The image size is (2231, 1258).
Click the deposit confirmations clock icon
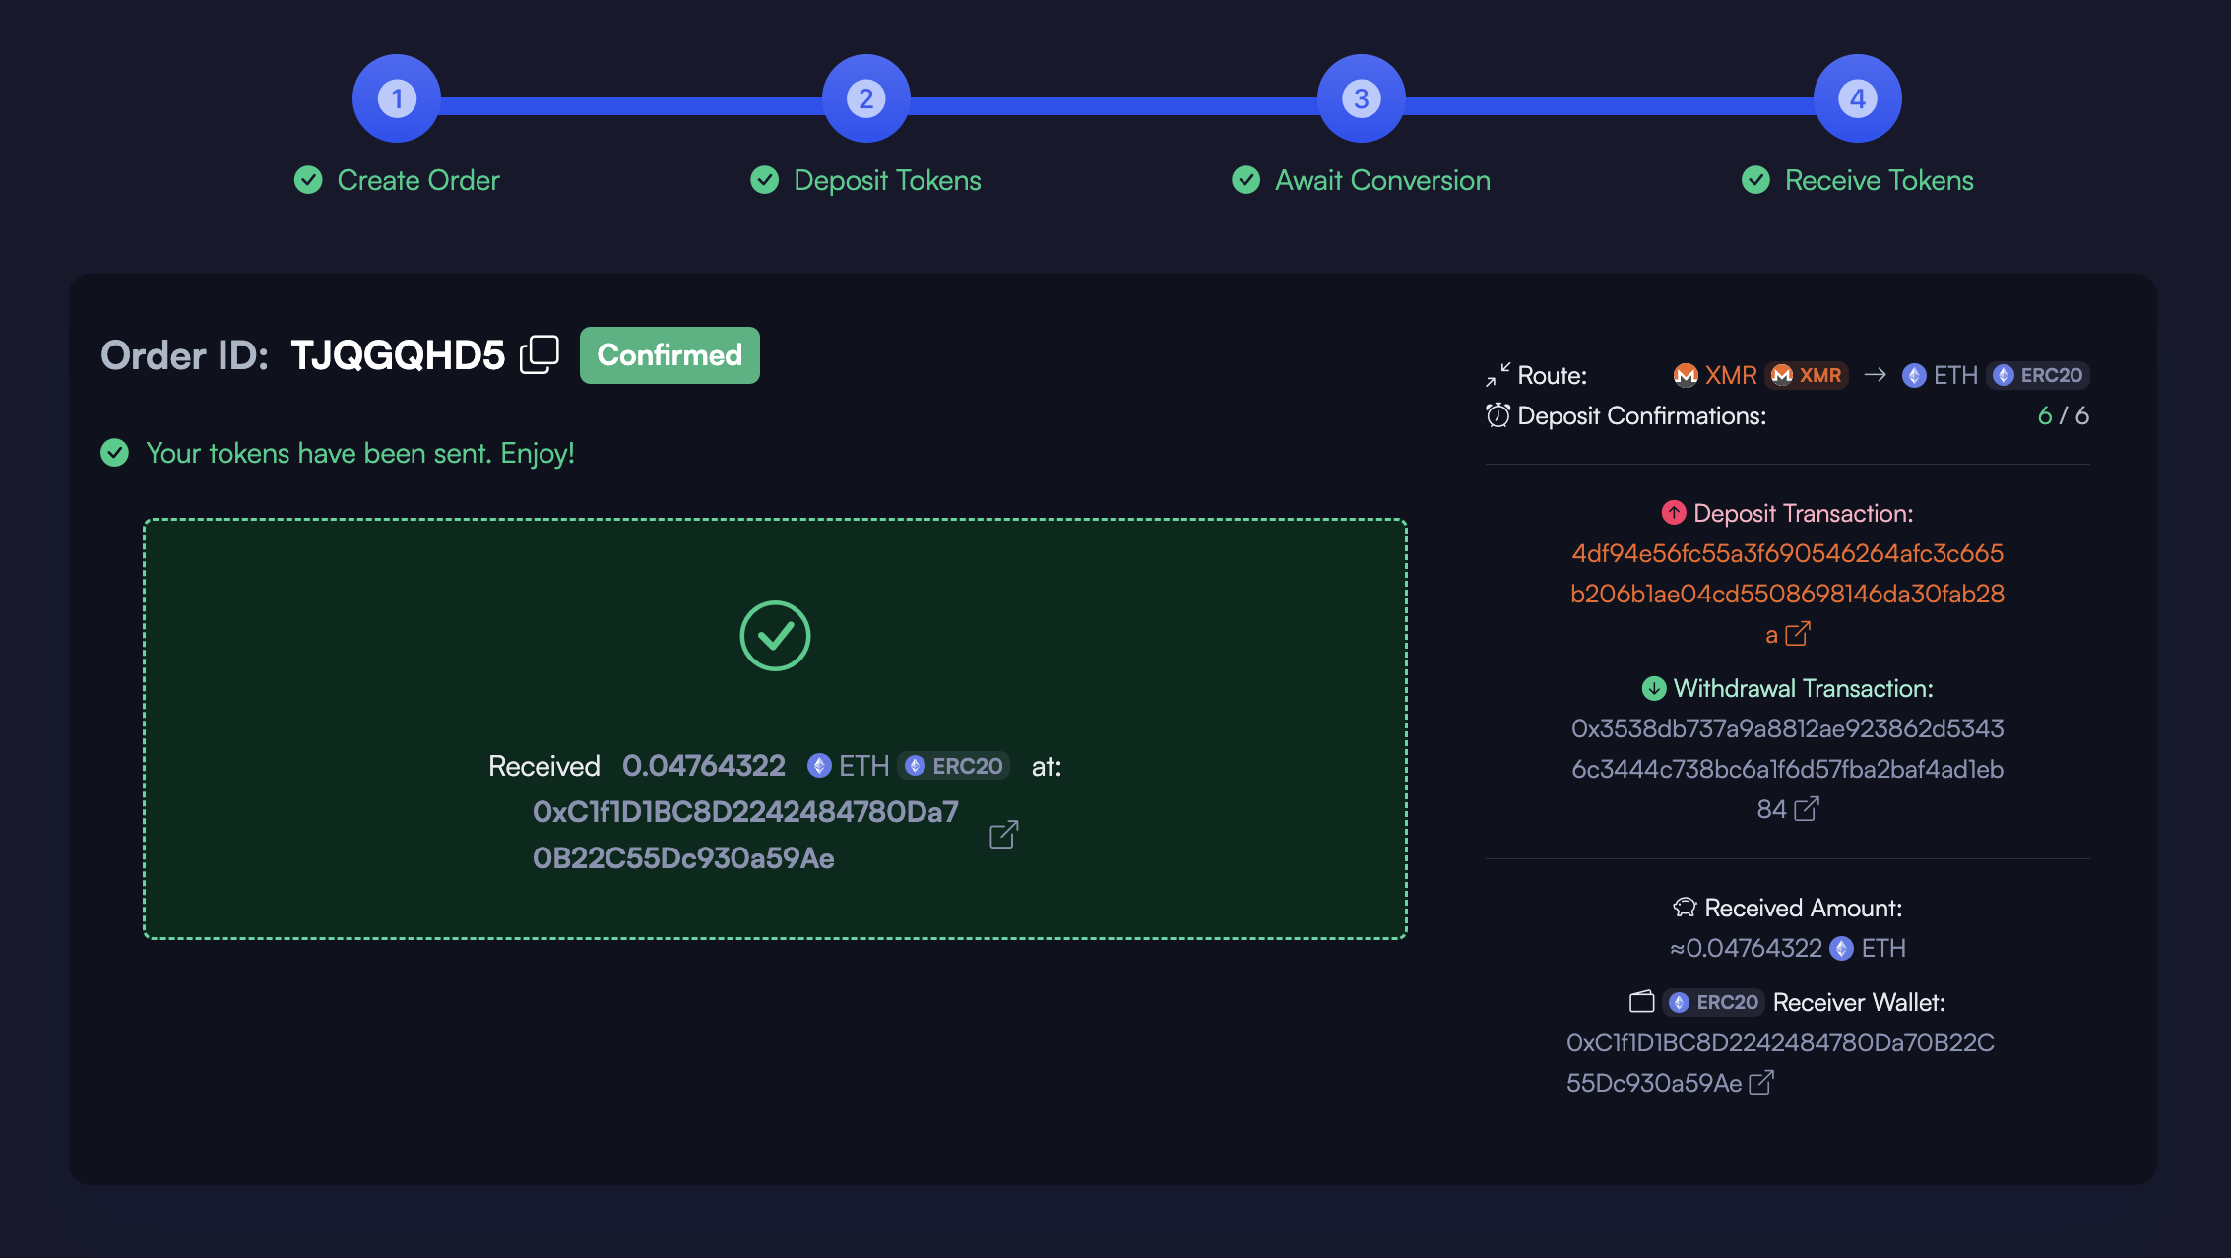1498,415
